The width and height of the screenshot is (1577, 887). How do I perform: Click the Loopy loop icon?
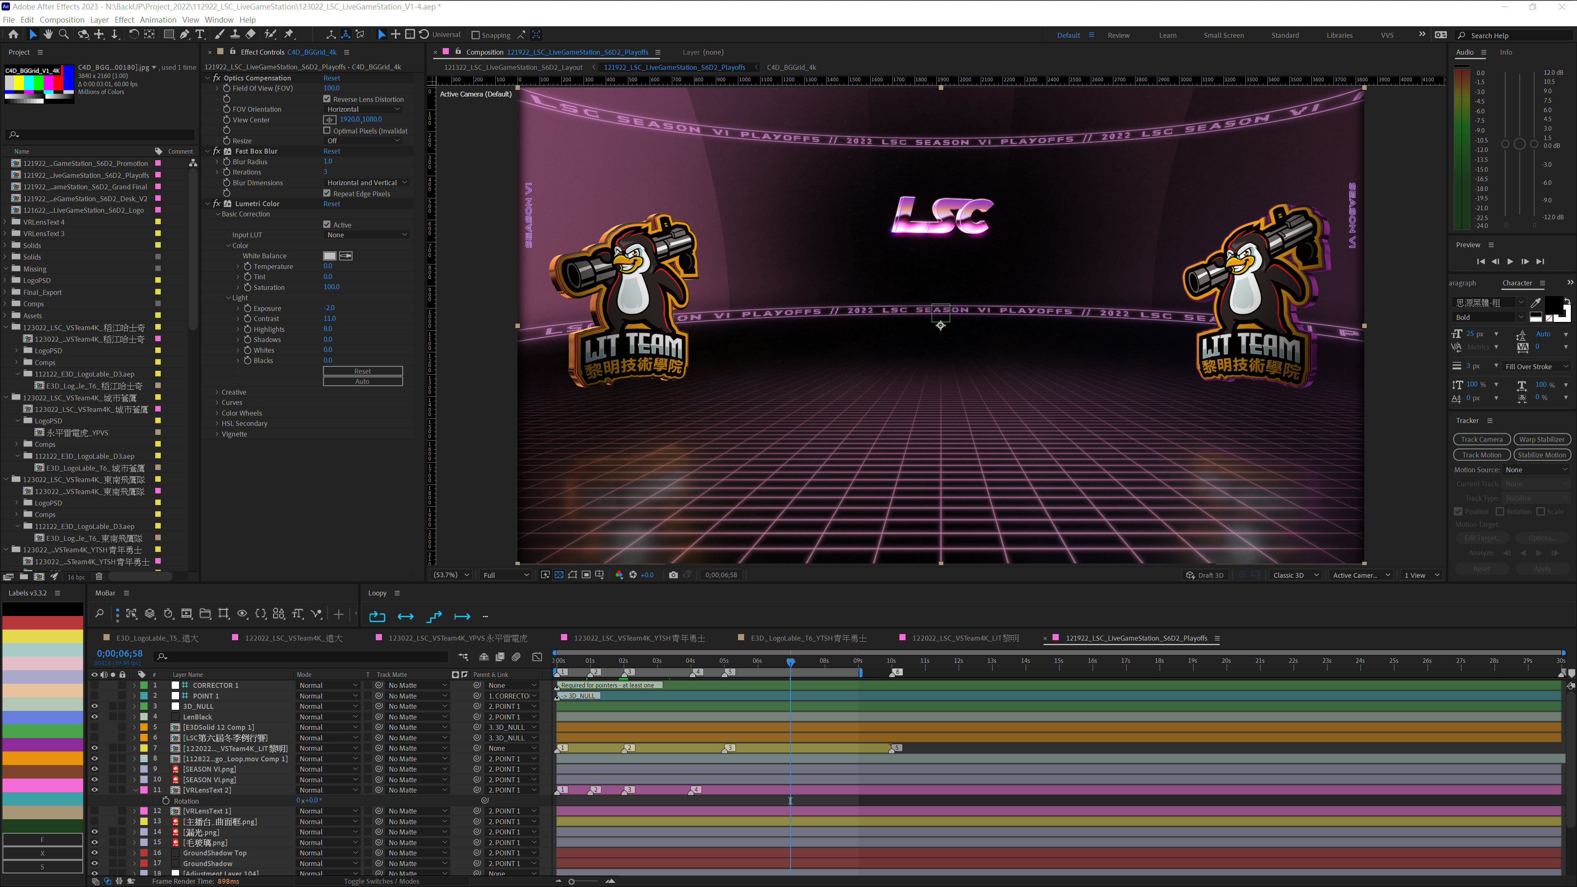pos(377,616)
